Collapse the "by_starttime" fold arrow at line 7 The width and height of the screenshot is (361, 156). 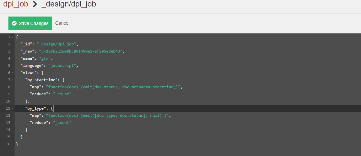(x=12, y=80)
